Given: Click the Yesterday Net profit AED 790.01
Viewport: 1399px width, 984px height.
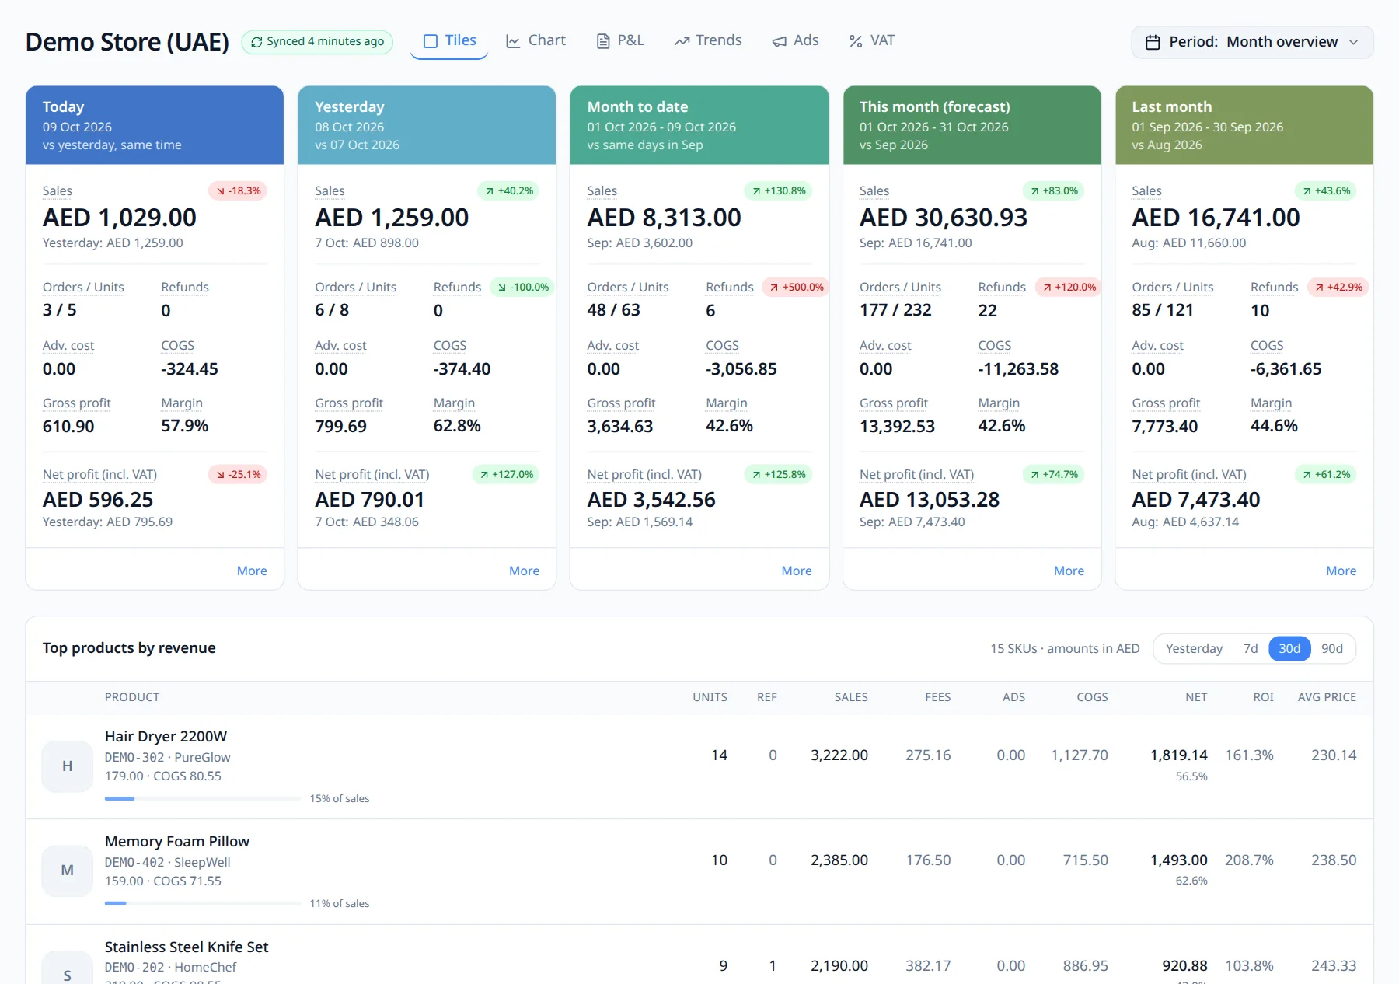Looking at the screenshot, I should click(x=370, y=500).
